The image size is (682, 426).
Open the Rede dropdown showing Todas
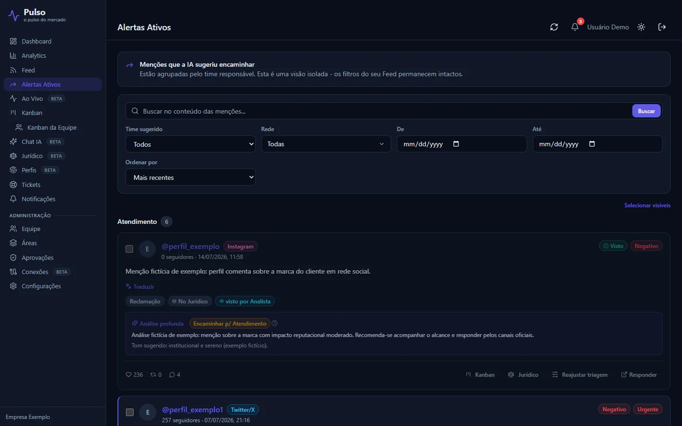[326, 144]
